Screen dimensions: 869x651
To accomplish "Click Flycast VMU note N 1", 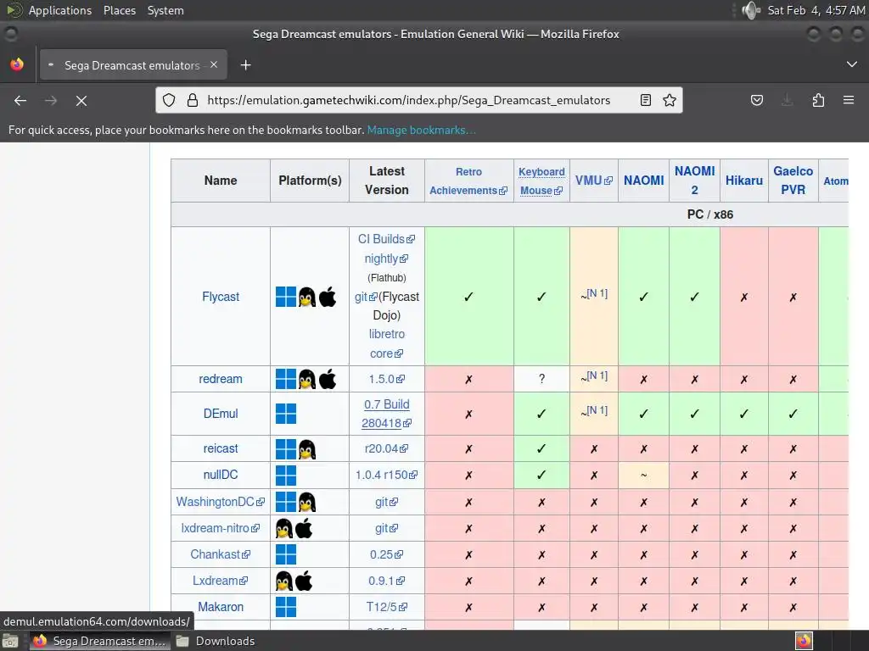I will [597, 293].
